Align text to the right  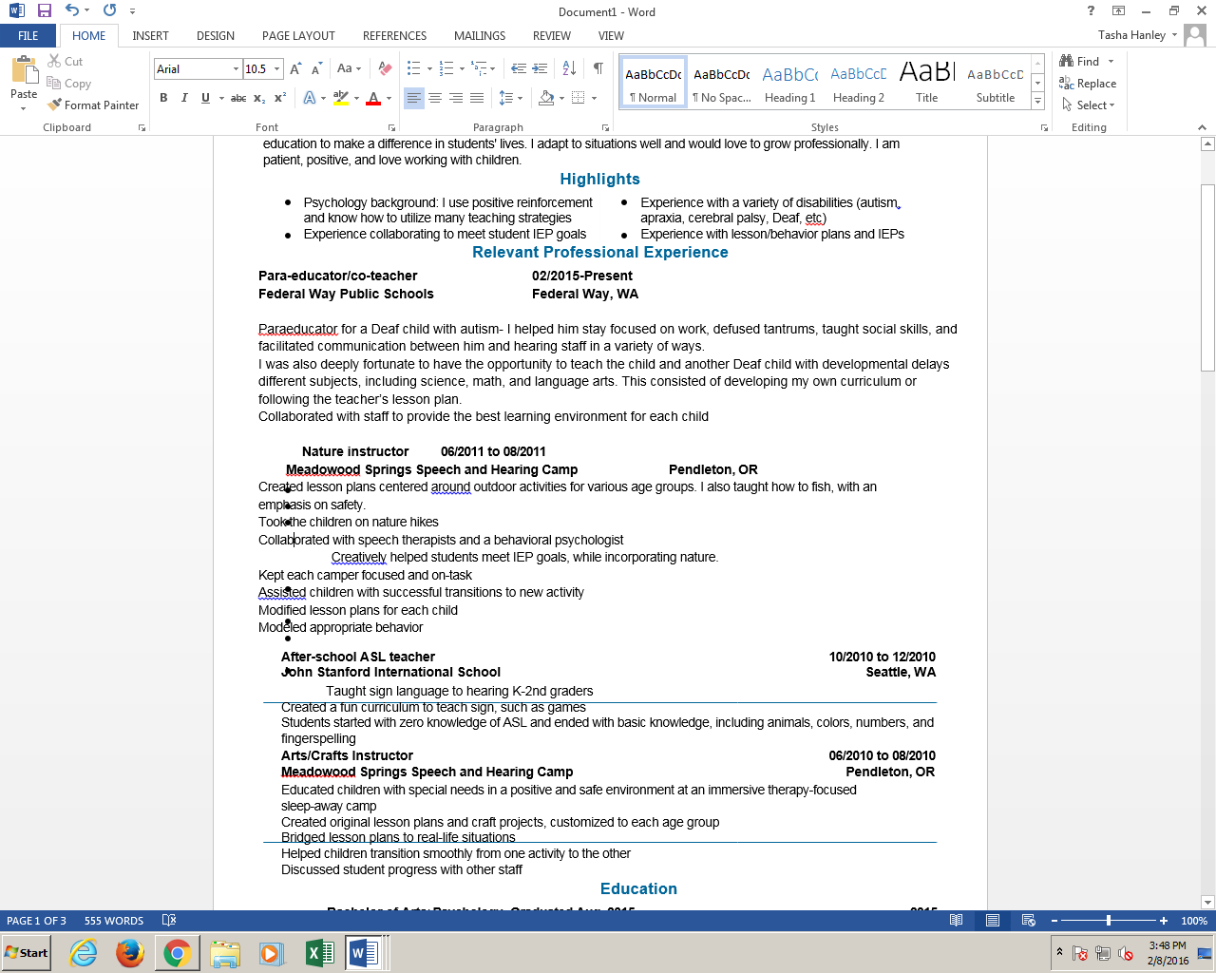(x=456, y=98)
